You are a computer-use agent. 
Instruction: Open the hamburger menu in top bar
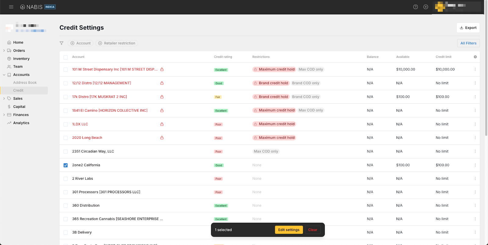click(11, 7)
